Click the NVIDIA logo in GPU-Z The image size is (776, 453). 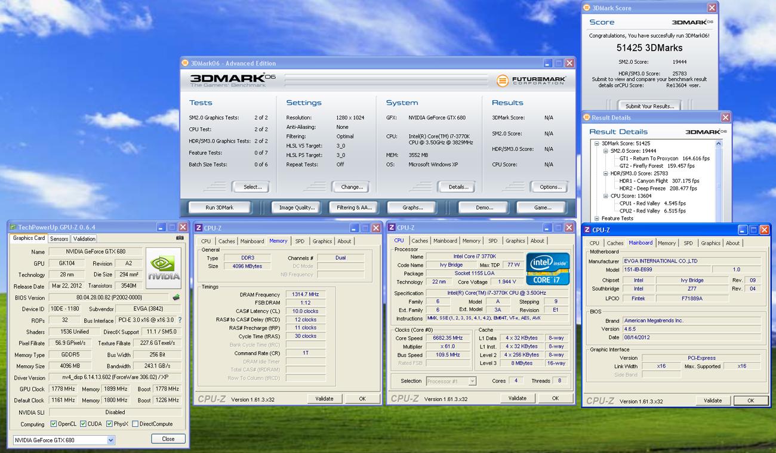pos(164,268)
